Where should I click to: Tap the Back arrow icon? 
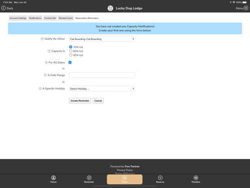(x=4, y=8)
